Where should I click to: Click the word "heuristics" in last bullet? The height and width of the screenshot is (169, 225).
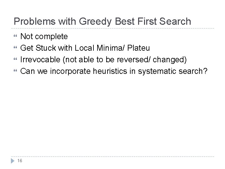point(110,71)
